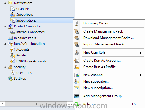147x110 pixels.
Task: Click the Channels tree icon
Action: tap(13, 9)
